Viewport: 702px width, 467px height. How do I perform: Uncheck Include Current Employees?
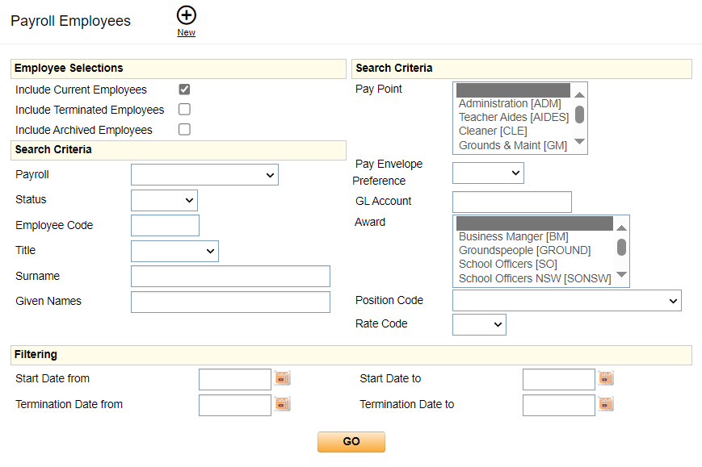click(184, 90)
